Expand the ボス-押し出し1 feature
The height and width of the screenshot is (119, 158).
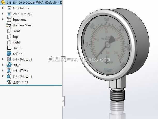[x=3, y=76]
